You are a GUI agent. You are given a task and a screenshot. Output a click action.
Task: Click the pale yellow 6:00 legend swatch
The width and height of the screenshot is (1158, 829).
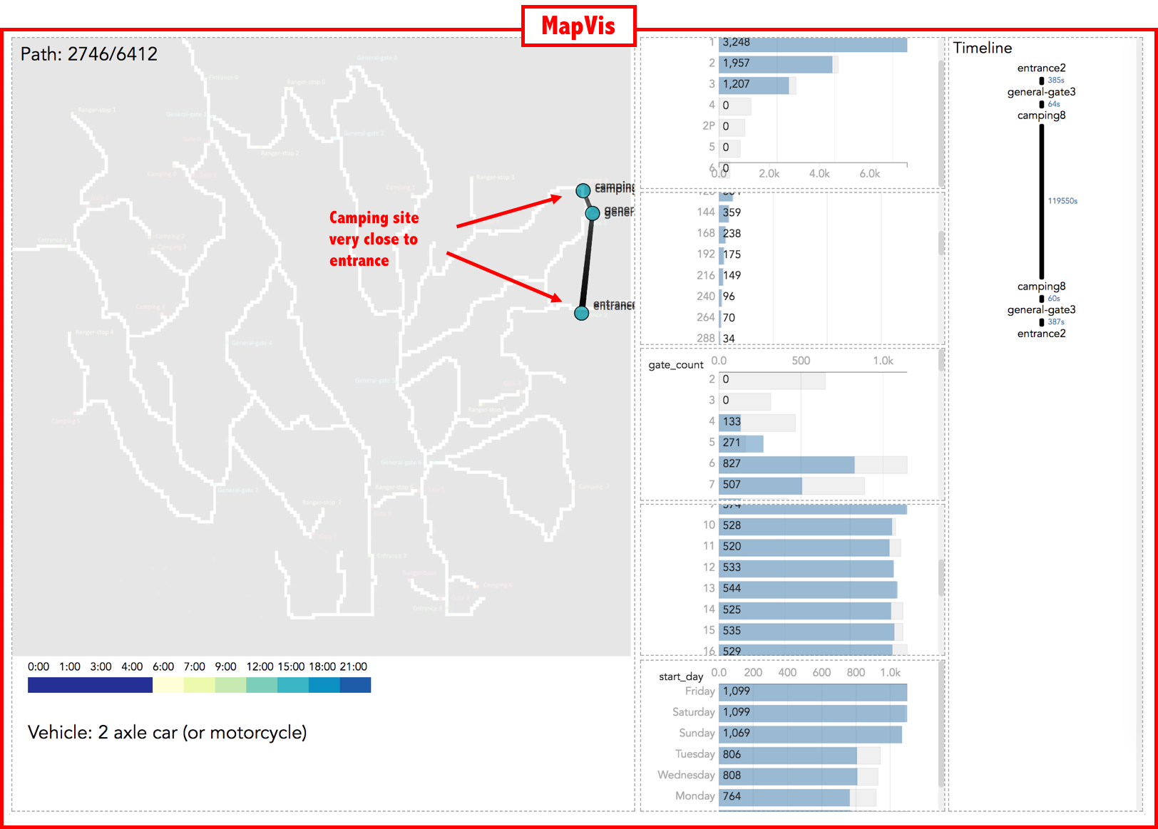click(168, 685)
